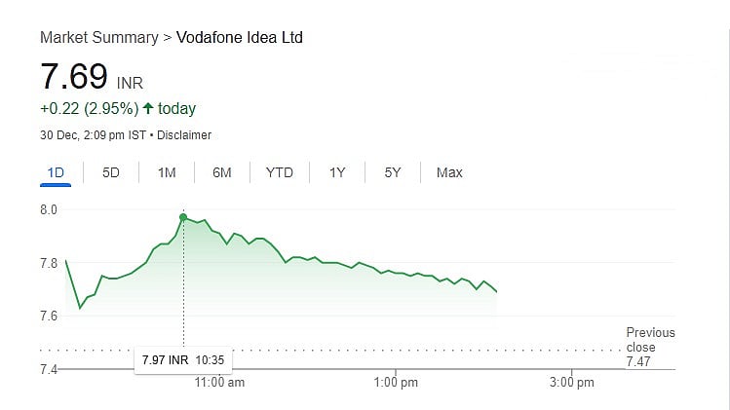Open the Disclaimer link
Viewport: 730px width, 410px height.
pyautogui.click(x=185, y=135)
